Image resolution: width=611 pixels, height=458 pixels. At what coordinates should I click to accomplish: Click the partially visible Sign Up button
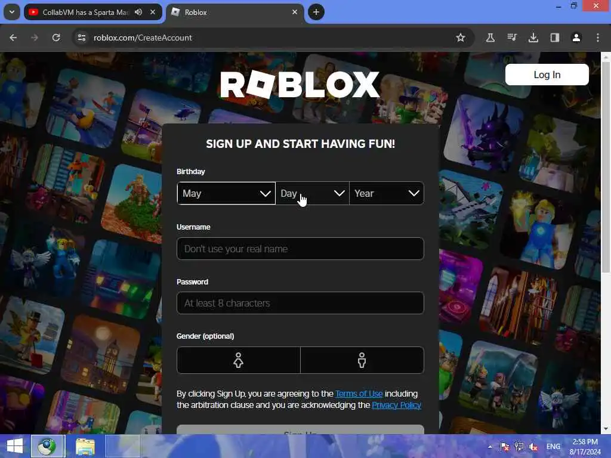point(300,429)
